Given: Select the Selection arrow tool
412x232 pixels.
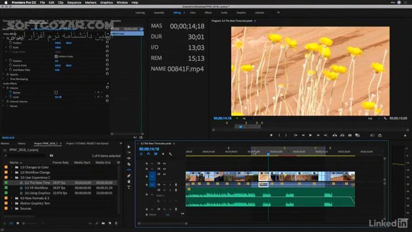Looking at the screenshot, I should (129, 147).
